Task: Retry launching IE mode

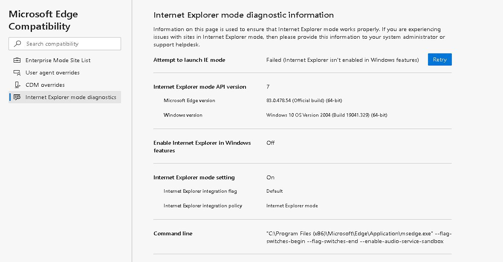Action: coord(439,60)
